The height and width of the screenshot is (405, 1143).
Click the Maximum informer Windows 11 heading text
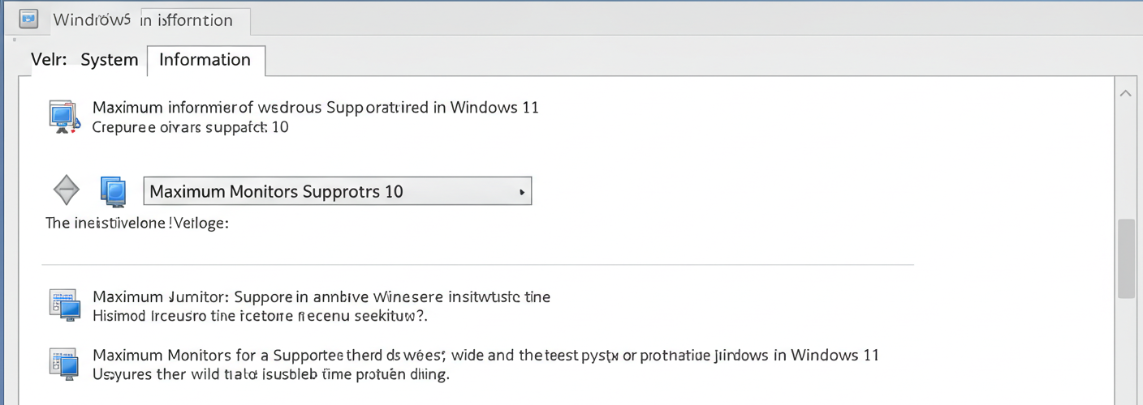pos(316,107)
